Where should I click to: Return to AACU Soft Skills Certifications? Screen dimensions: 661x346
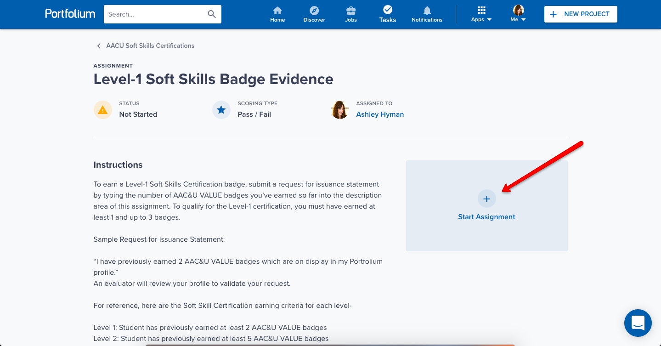tap(150, 46)
